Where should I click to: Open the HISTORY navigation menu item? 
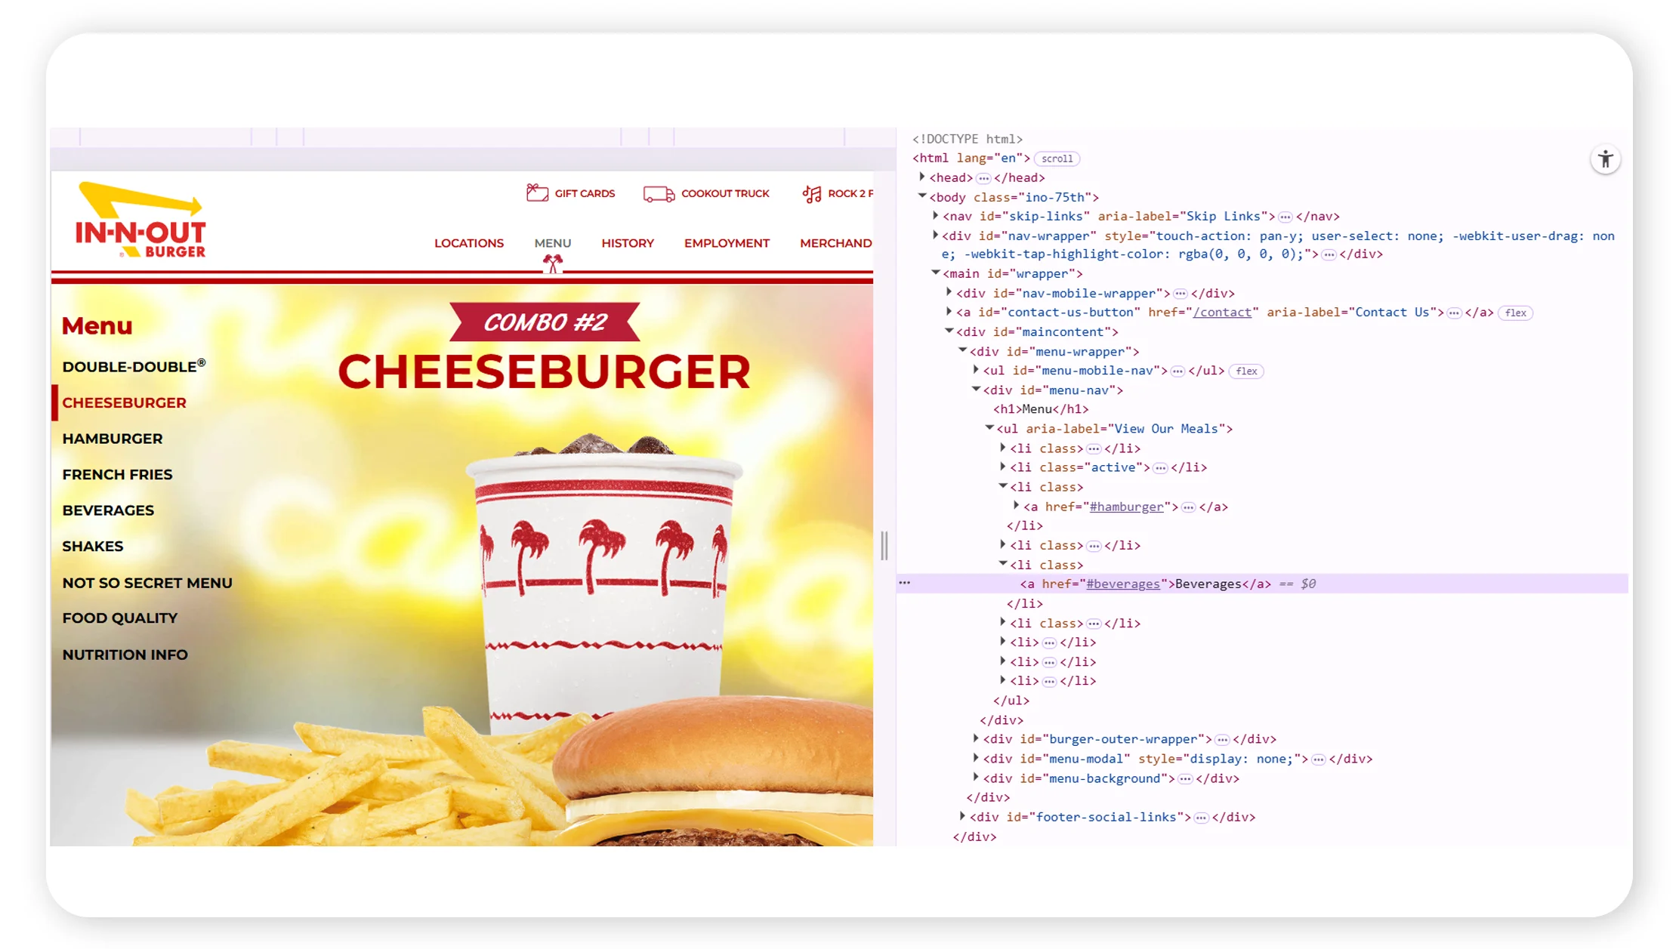[628, 242]
